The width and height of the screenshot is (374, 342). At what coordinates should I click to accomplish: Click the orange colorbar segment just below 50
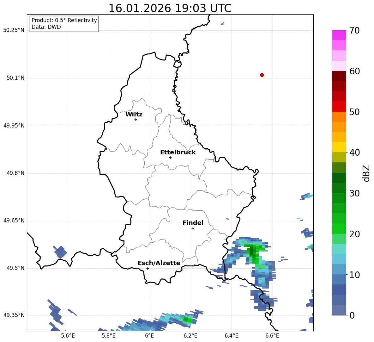339,116
